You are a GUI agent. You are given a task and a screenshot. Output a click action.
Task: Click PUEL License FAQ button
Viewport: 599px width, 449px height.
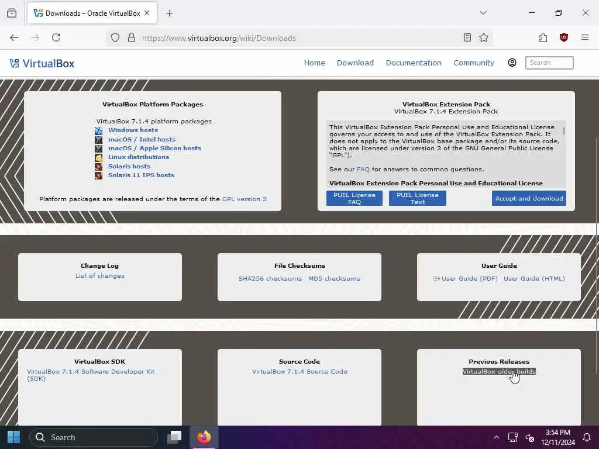click(354, 198)
